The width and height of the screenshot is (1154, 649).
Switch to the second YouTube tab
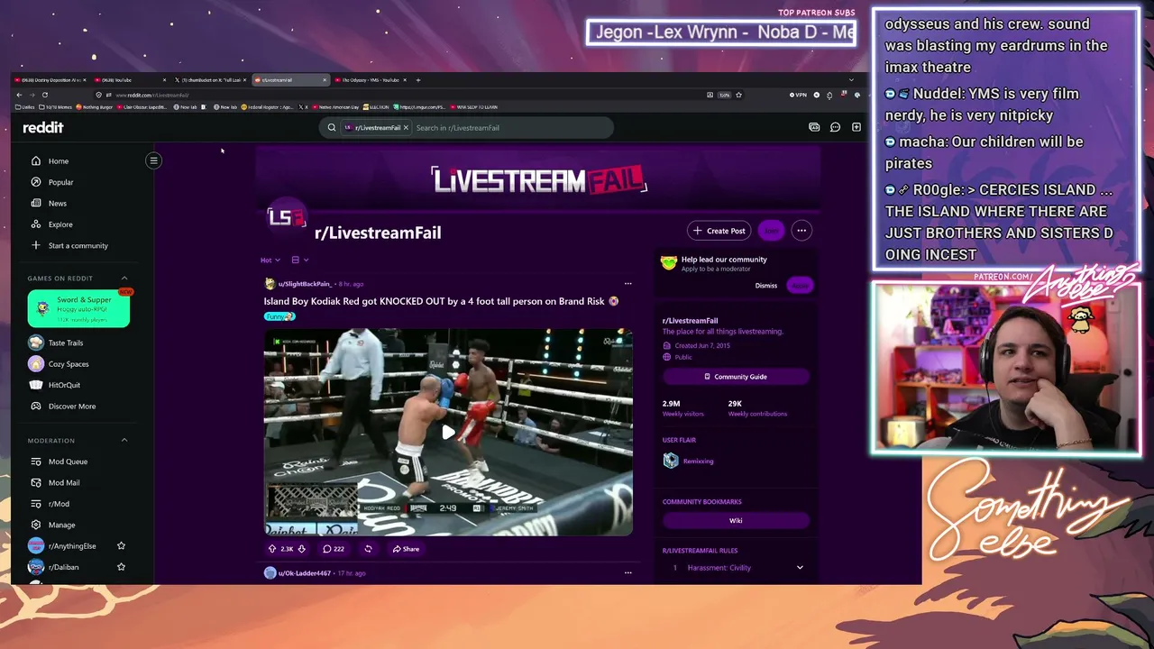coord(131,80)
